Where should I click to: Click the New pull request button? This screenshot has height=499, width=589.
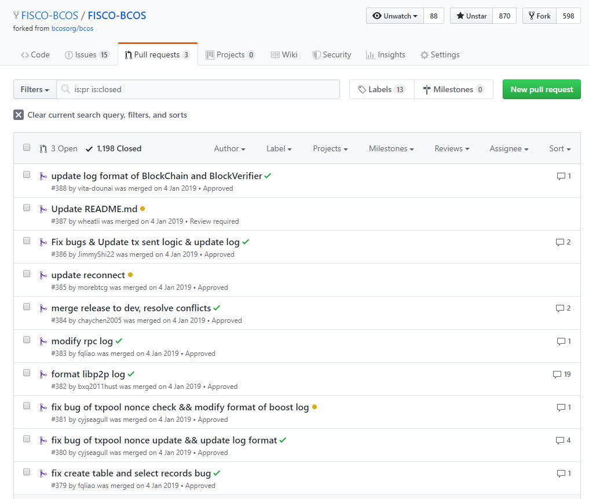[542, 89]
